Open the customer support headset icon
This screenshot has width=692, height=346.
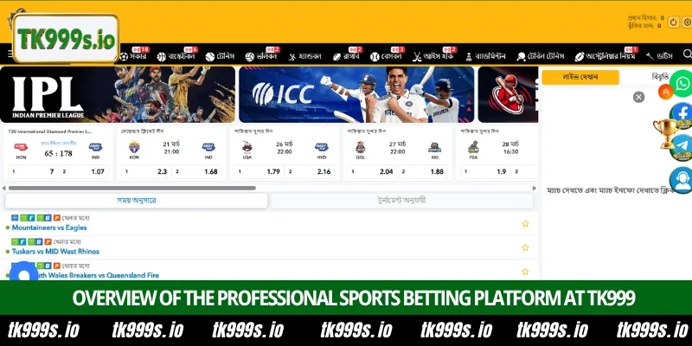pos(682,180)
